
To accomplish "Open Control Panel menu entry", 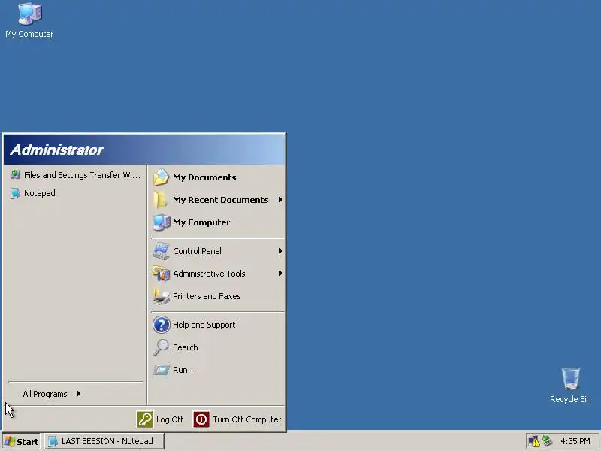I will (218, 251).
